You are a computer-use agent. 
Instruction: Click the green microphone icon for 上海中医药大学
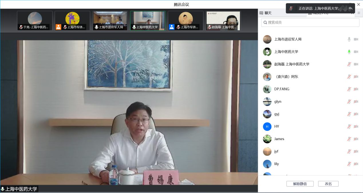click(x=349, y=52)
